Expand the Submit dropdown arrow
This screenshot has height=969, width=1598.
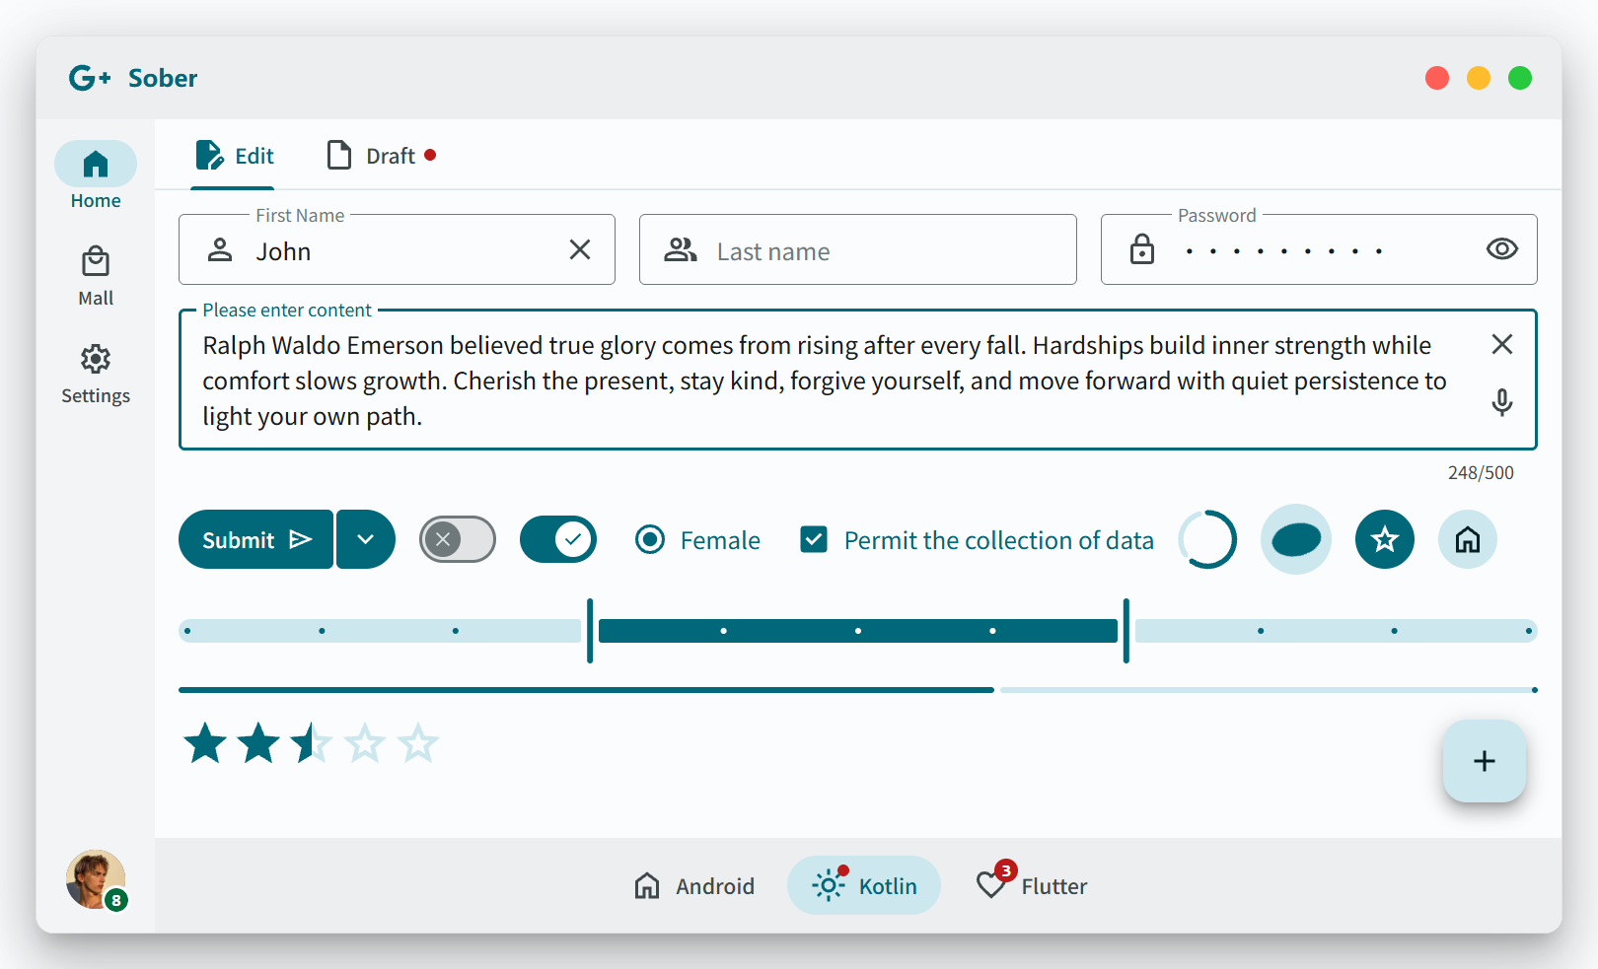(x=366, y=539)
